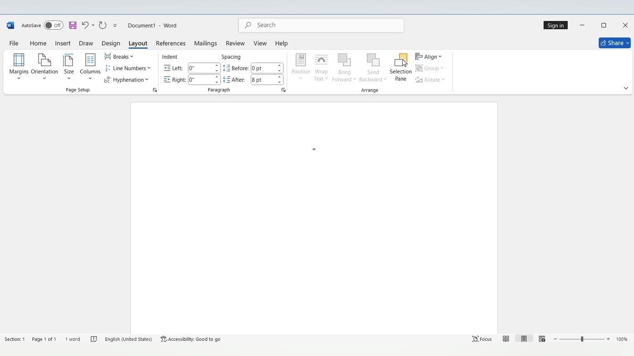
Task: Toggle the AutoSave switch
Action: click(53, 26)
